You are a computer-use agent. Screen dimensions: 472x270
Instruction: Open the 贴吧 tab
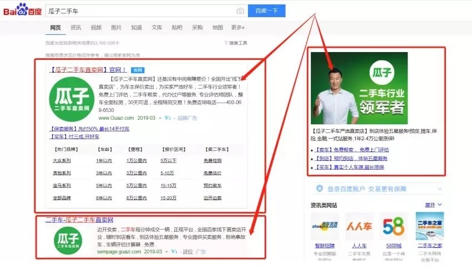click(177, 28)
